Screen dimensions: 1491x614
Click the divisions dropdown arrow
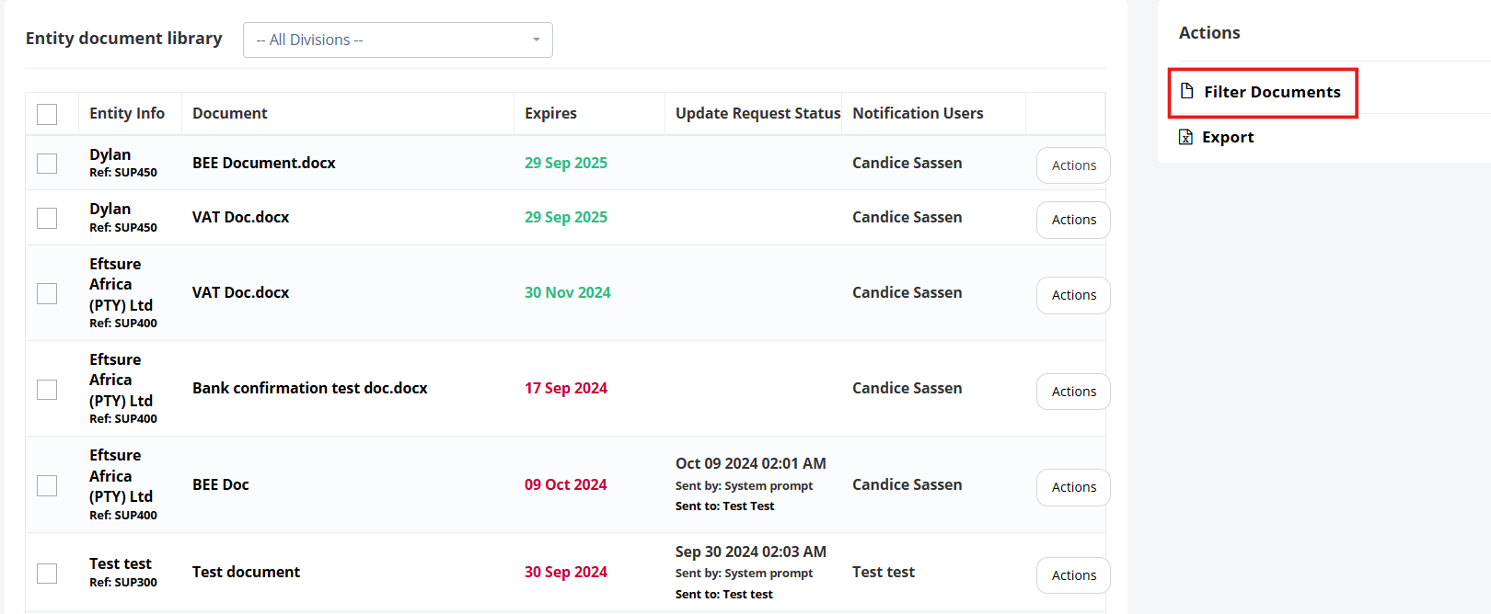point(537,40)
